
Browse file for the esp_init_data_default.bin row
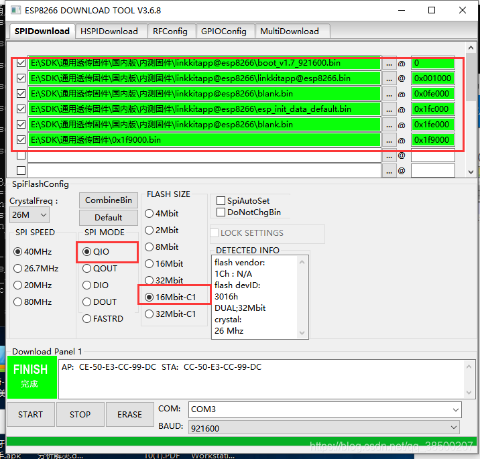389,109
